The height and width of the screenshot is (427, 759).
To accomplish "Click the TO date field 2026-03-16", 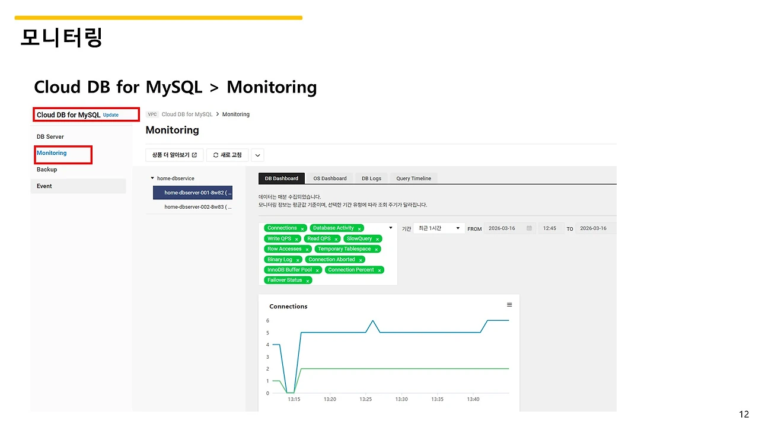I will [x=597, y=228].
